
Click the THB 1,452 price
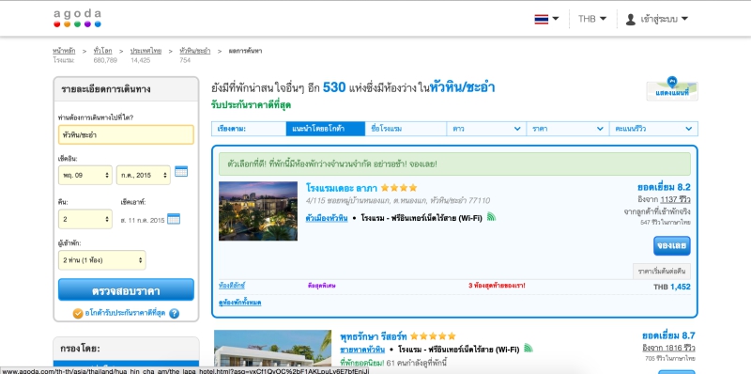[672, 287]
